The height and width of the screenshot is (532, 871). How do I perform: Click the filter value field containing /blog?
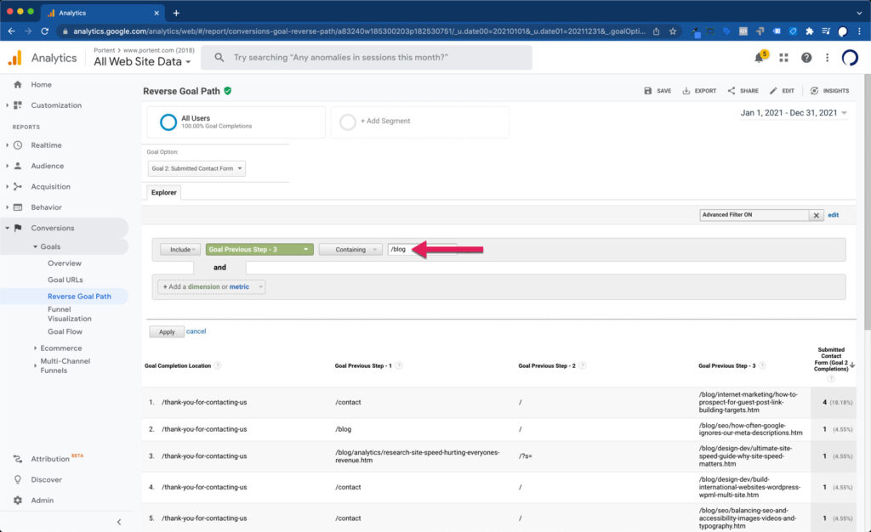[x=422, y=250]
